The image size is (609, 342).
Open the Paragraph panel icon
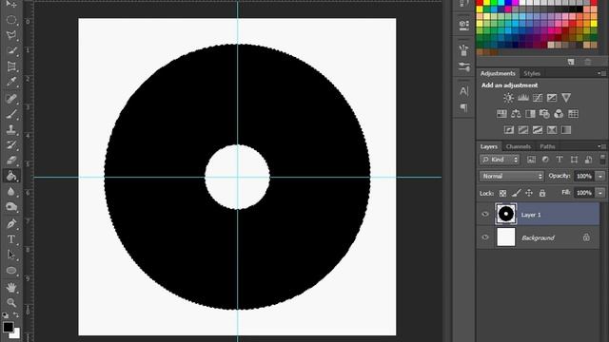463,107
